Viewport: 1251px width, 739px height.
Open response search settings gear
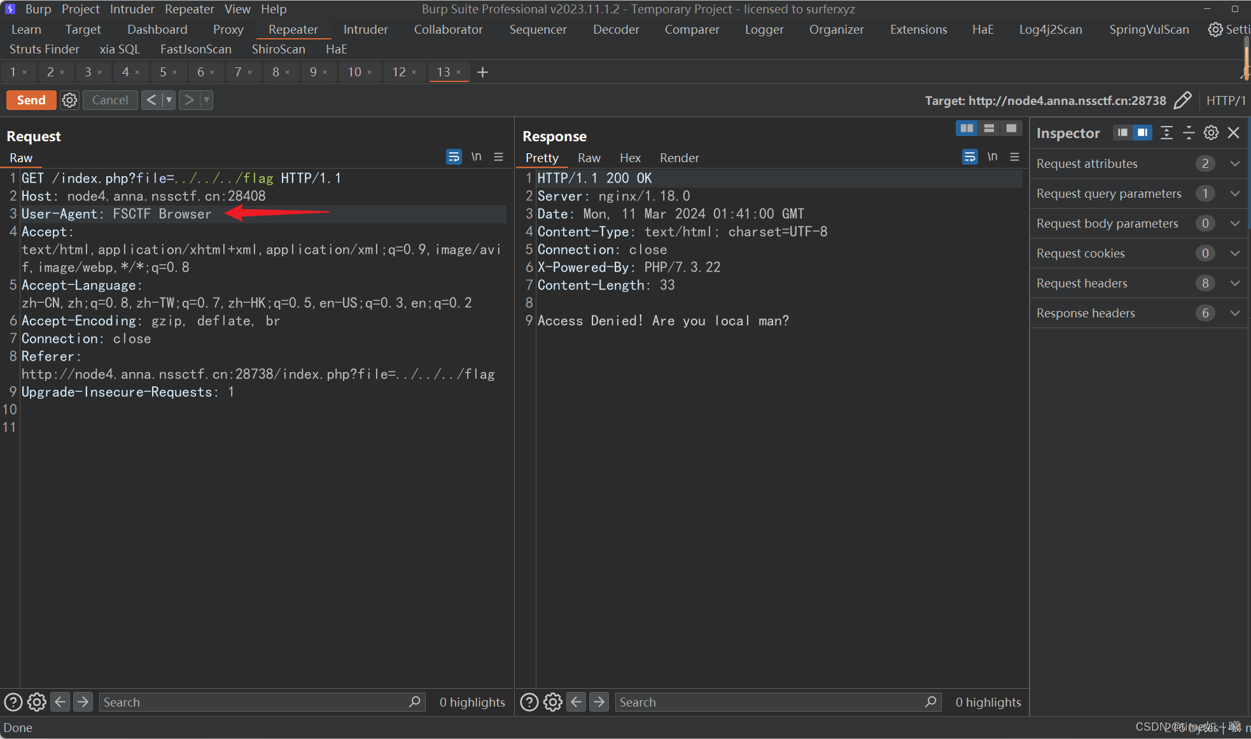point(553,702)
